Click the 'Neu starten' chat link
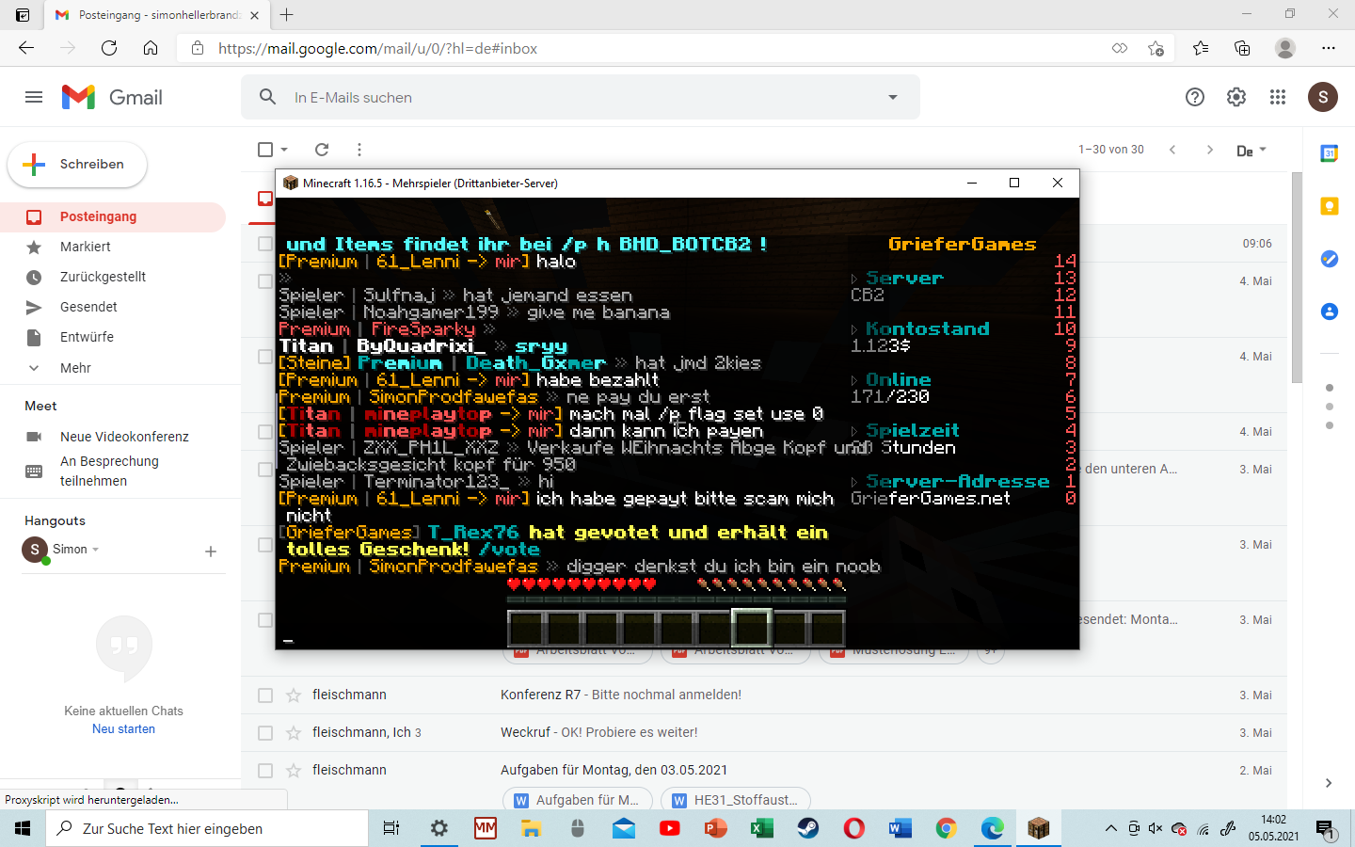 (x=123, y=729)
